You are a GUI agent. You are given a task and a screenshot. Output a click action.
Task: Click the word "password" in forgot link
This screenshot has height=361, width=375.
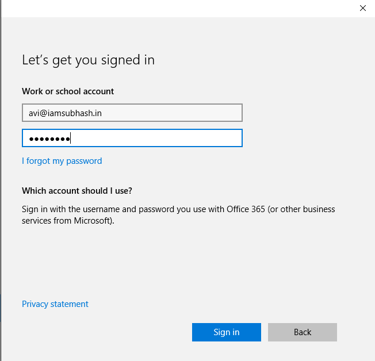coord(84,161)
